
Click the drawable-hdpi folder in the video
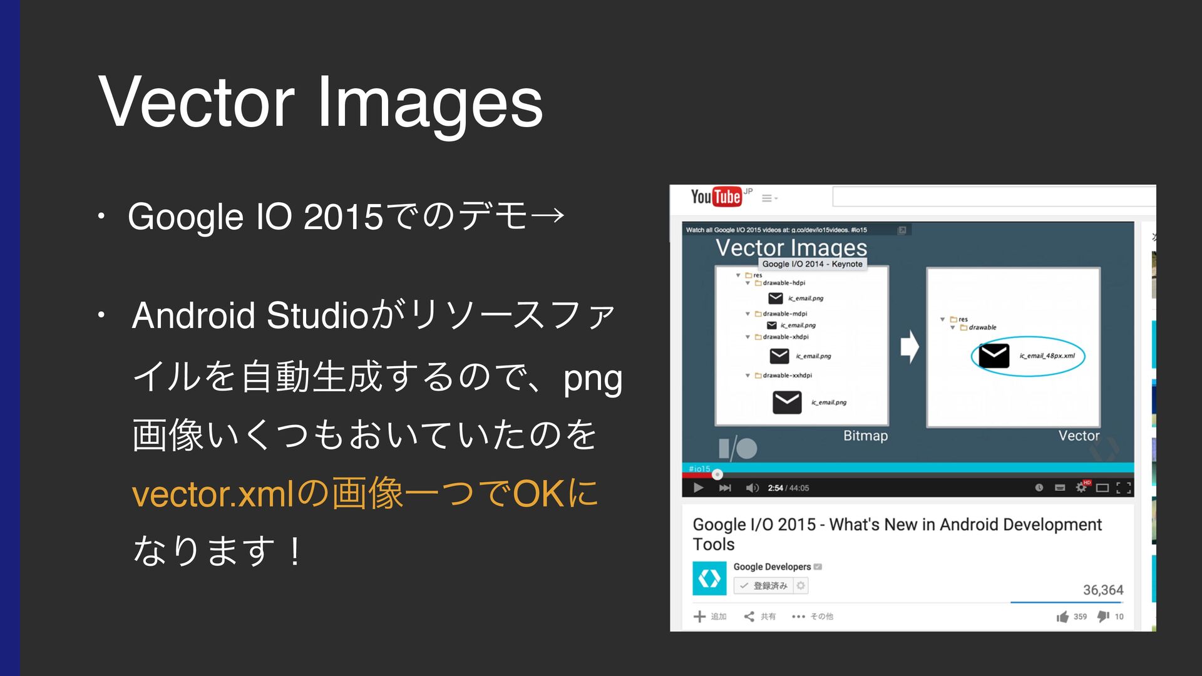pyautogui.click(x=779, y=283)
